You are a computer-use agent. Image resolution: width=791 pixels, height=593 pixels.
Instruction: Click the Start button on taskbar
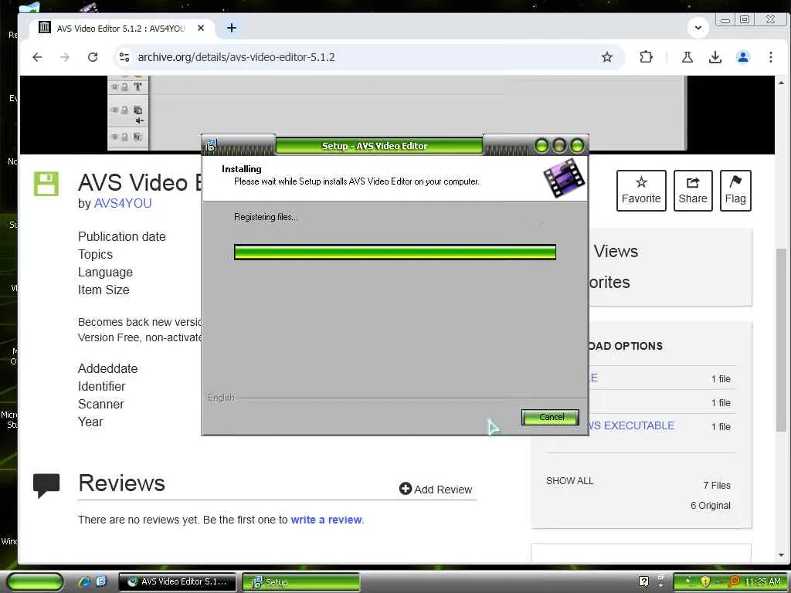point(35,581)
